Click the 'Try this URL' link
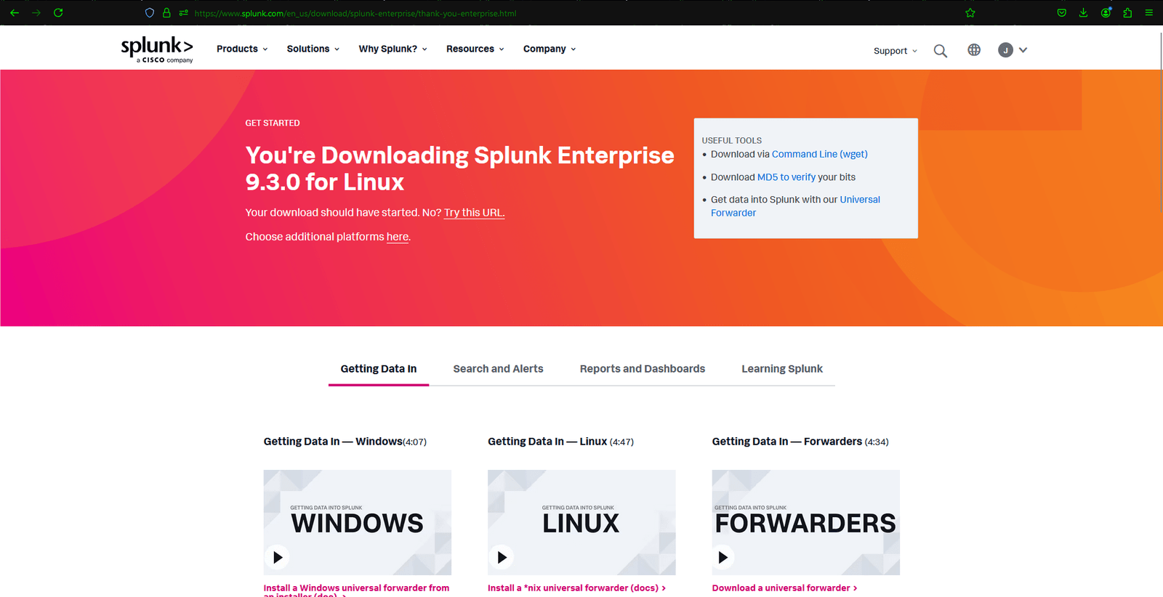Screen dimensions: 1163x597 tap(474, 213)
